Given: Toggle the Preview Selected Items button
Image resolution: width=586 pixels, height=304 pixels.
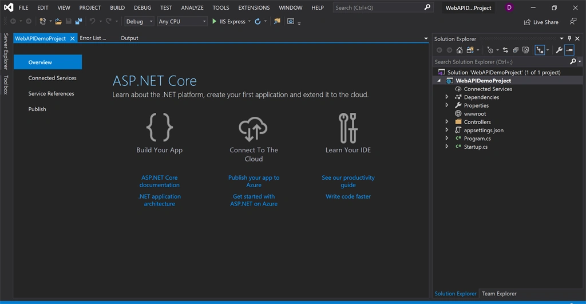Looking at the screenshot, I should (569, 50).
